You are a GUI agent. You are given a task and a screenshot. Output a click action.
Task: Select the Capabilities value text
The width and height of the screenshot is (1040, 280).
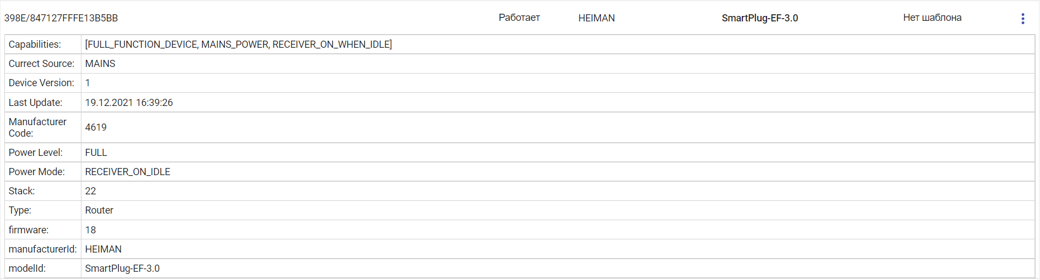pos(238,44)
